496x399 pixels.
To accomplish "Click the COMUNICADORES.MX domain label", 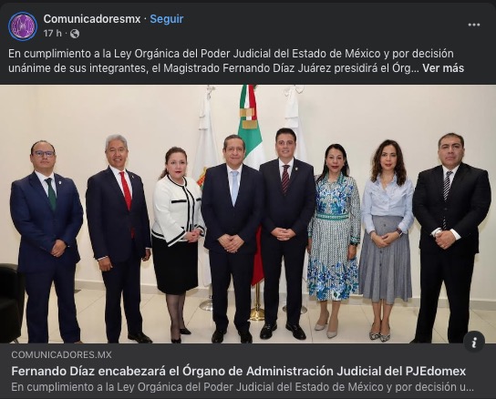I will pyautogui.click(x=61, y=354).
